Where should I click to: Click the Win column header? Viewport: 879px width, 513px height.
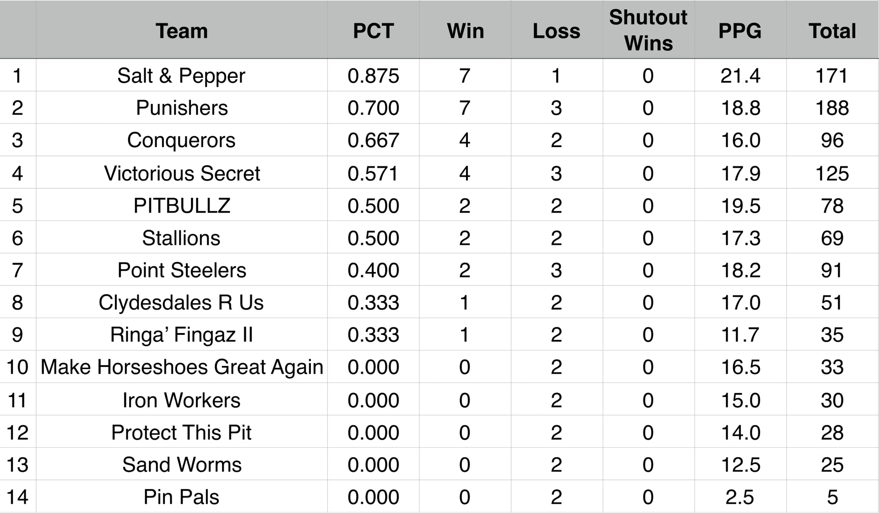(x=465, y=31)
